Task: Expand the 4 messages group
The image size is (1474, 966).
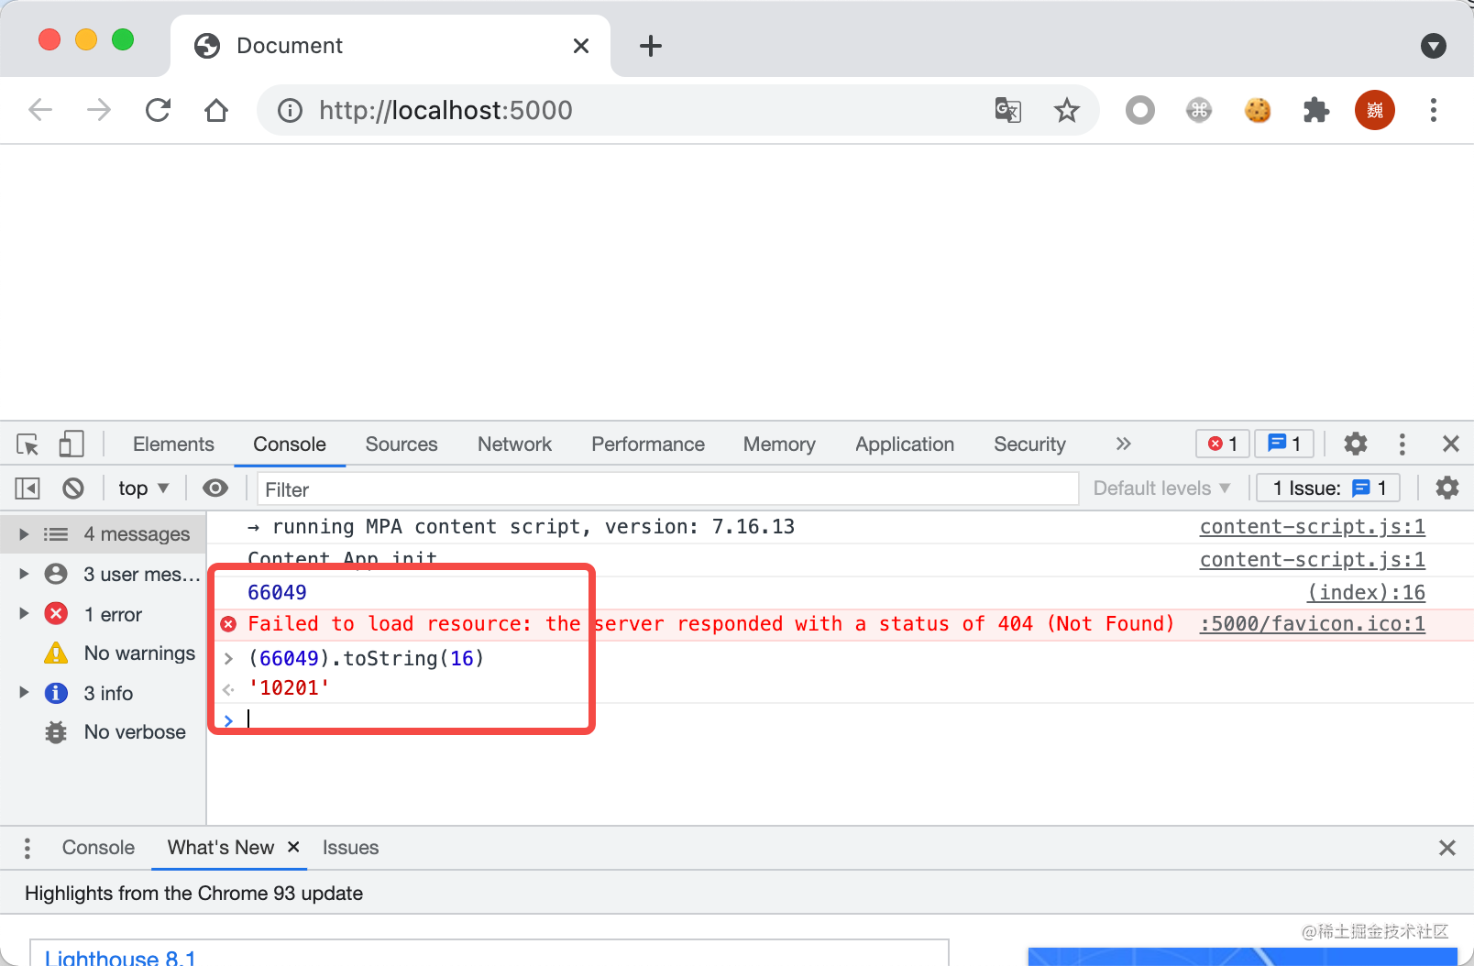Action: click(24, 534)
